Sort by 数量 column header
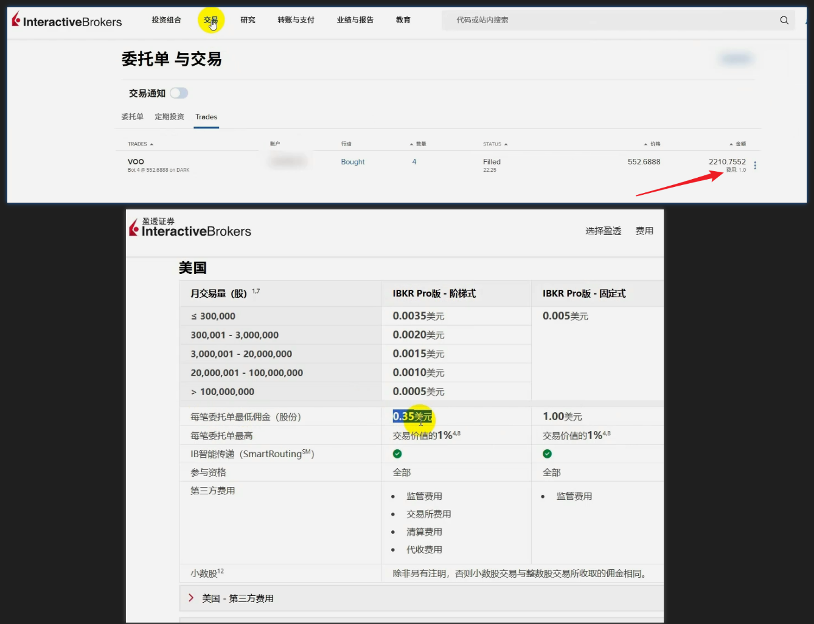 tap(418, 144)
